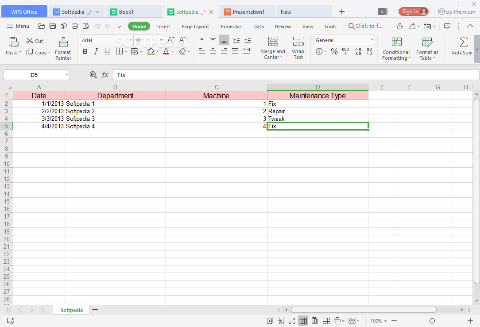Toggle Bold formatting
The height and width of the screenshot is (327, 480).
85,51
